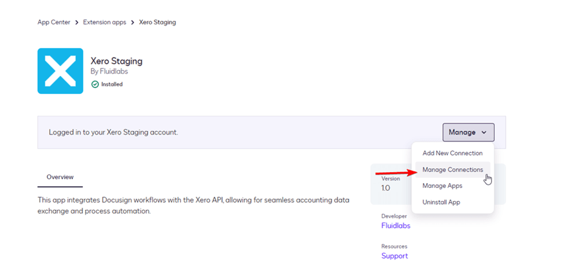Open the Fluidlabs developer link
Viewport: 564px width, 262px height.
click(x=395, y=225)
